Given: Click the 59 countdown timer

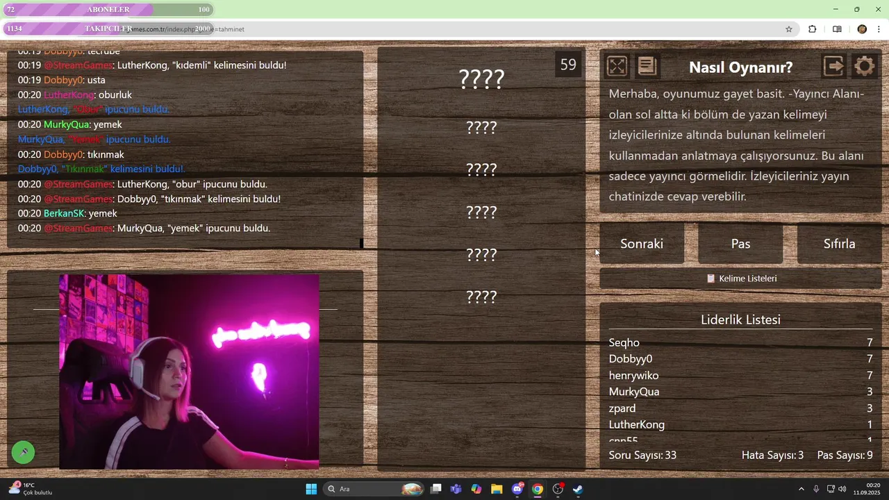Looking at the screenshot, I should [x=568, y=65].
